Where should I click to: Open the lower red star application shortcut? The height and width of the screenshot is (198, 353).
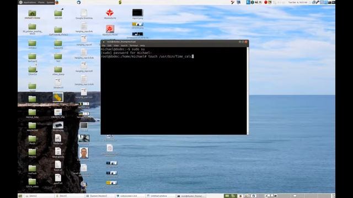pyautogui.click(x=110, y=30)
